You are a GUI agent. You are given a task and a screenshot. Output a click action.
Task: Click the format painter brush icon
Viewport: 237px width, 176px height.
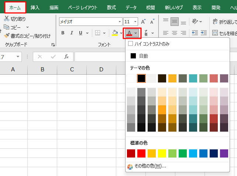pyautogui.click(x=7, y=36)
